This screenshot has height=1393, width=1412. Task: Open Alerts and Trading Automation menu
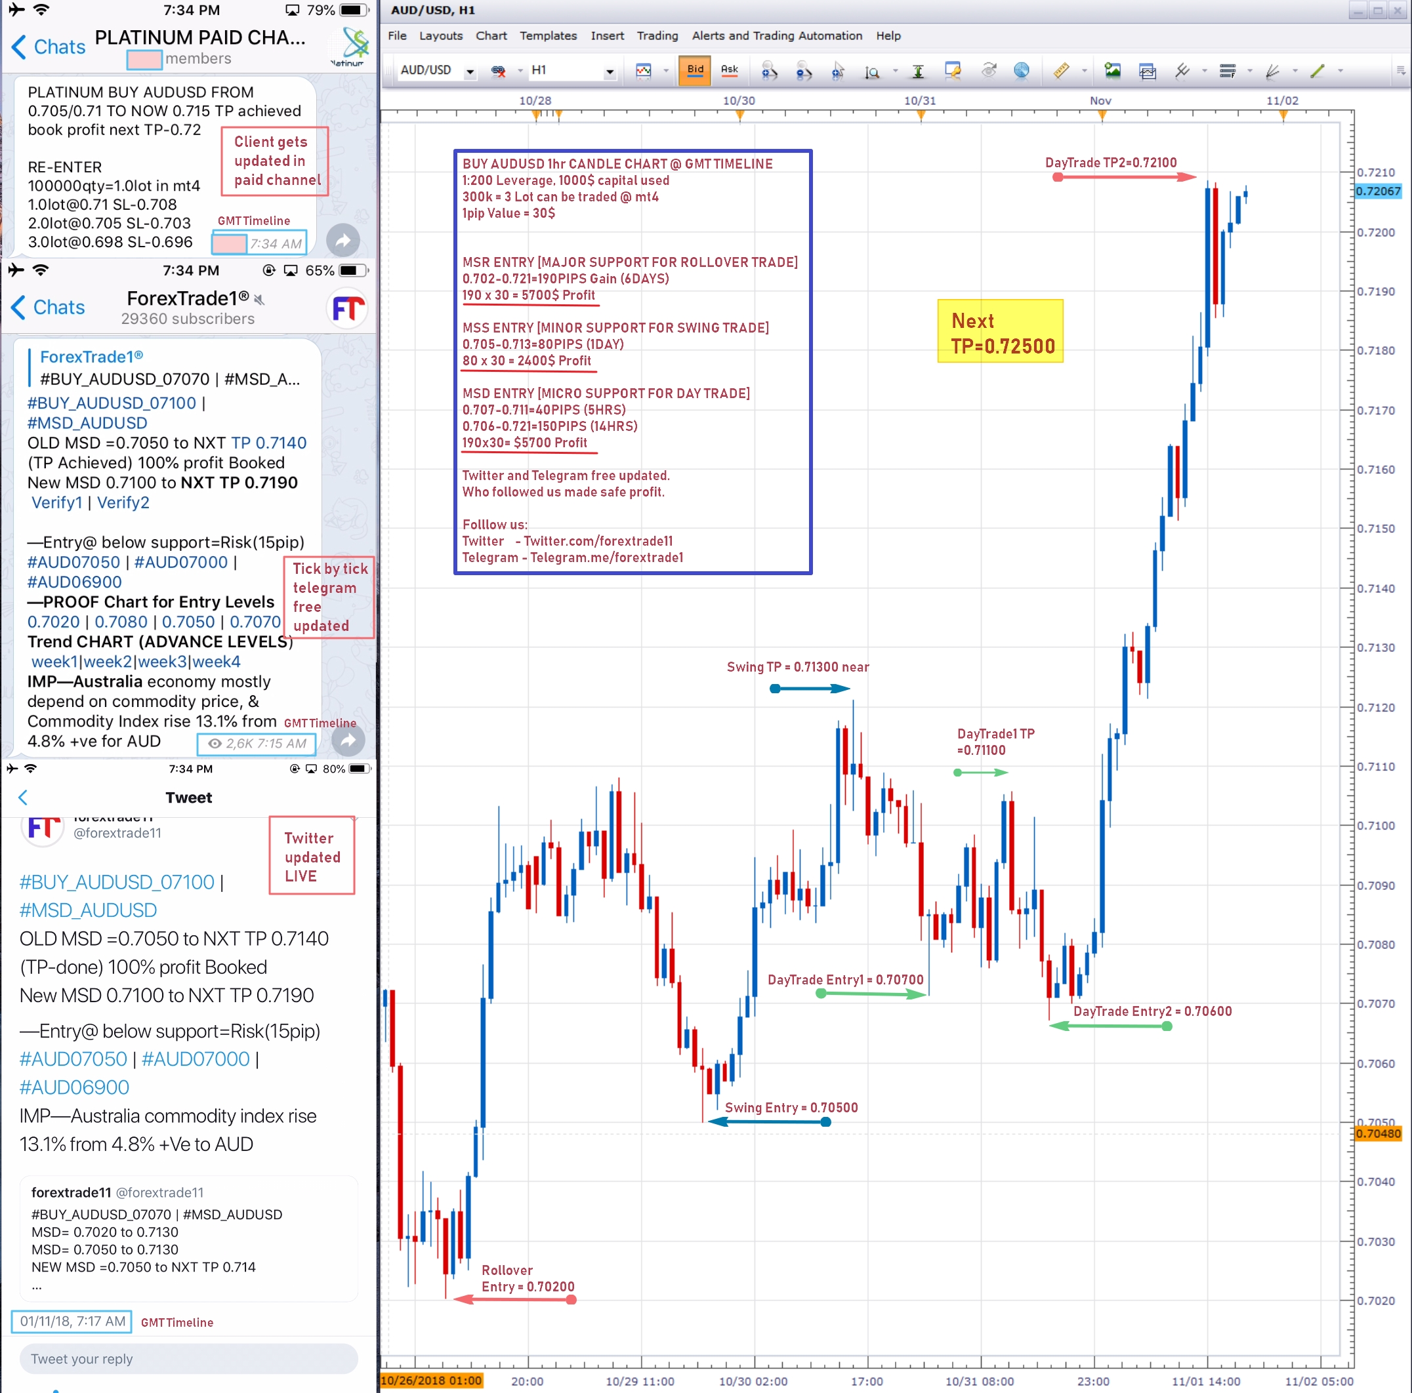click(x=777, y=36)
